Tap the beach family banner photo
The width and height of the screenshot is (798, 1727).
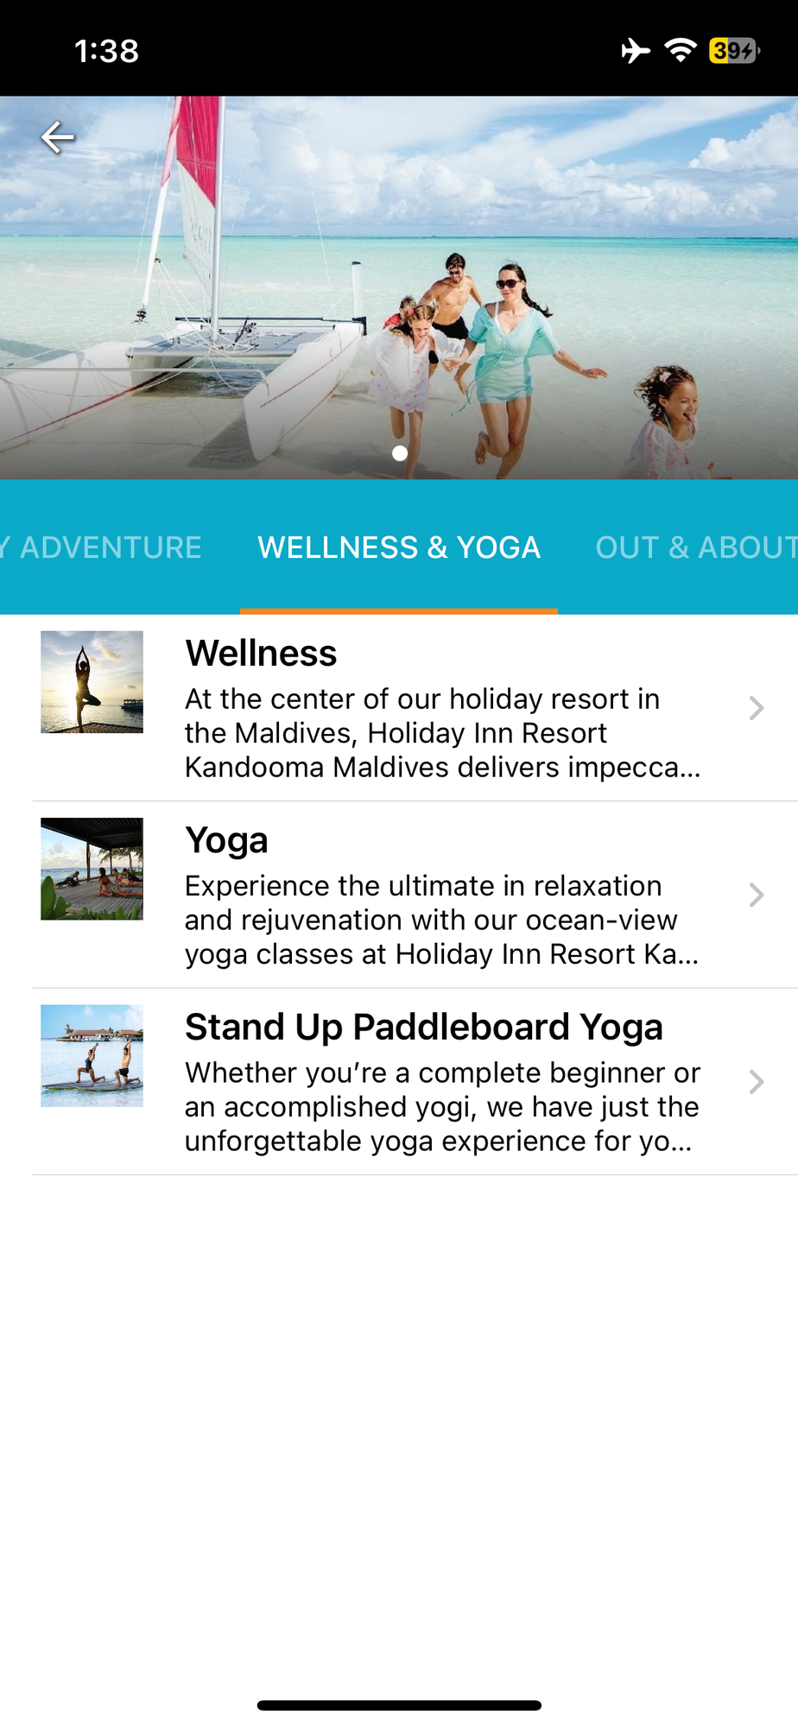pos(399,288)
